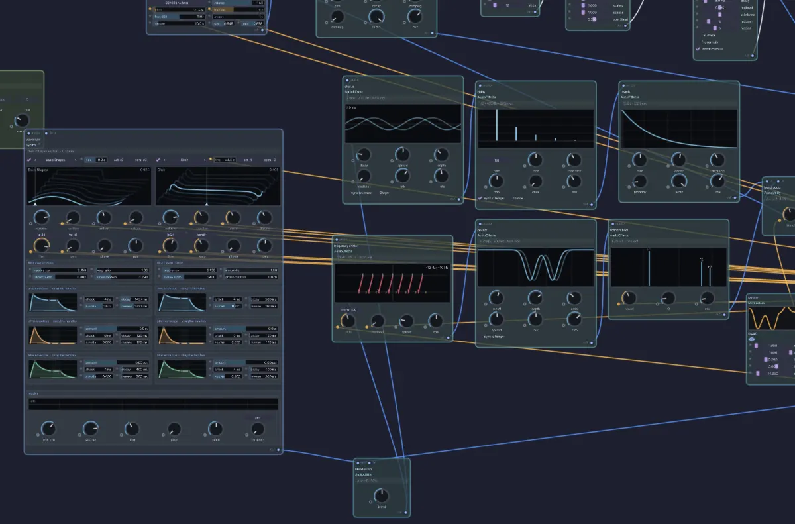Click the reverb decay curve display
Image resolution: width=795 pixels, height=524 pixels.
point(679,129)
